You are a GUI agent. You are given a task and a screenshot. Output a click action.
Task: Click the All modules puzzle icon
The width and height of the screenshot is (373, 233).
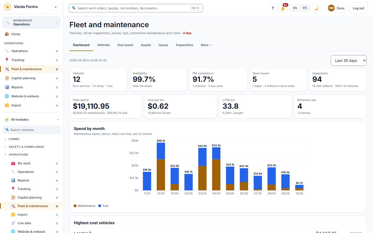7,120
